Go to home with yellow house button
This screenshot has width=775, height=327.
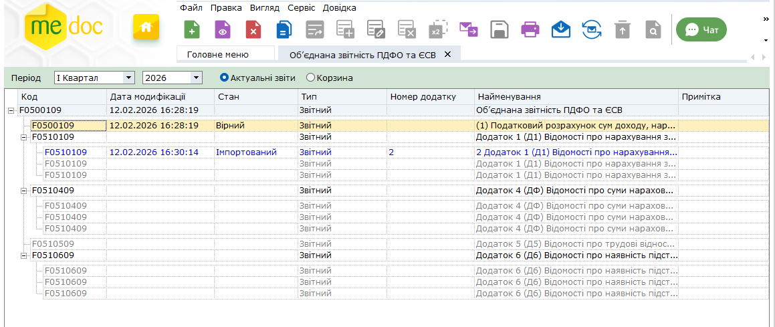[x=146, y=27]
